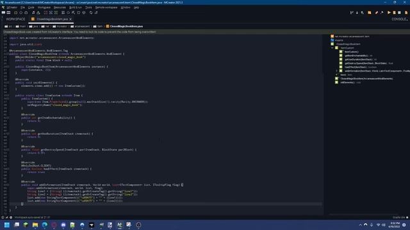Place cursor on the setRegistryName code line
This screenshot has height=230, width=410.
54,105
